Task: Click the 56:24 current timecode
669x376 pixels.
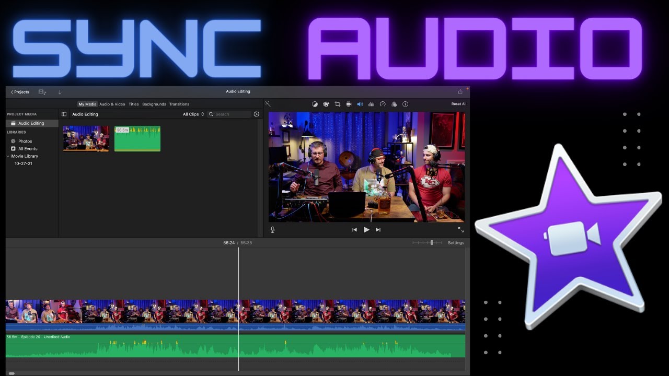Action: (x=229, y=243)
